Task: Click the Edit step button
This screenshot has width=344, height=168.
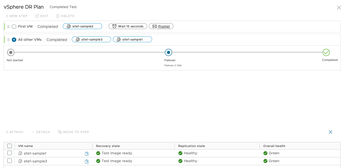Action: pyautogui.click(x=42, y=16)
